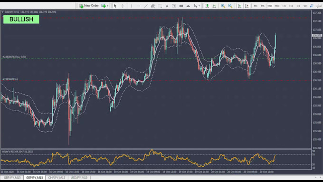Set timeframe to H1

[x=284, y=6]
